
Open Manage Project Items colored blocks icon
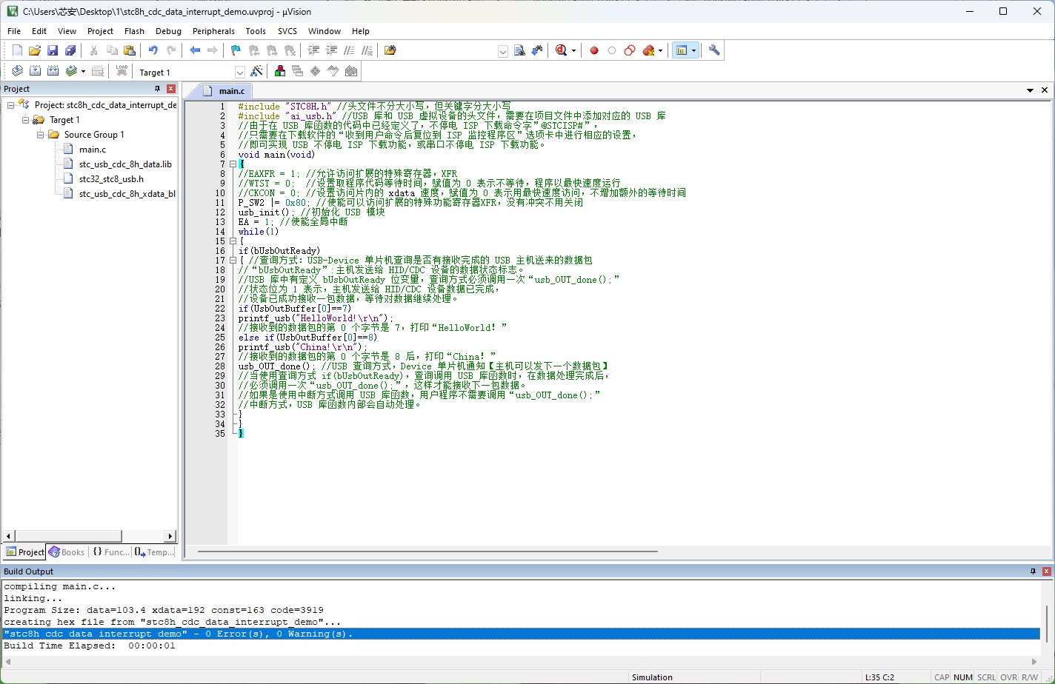tap(280, 71)
